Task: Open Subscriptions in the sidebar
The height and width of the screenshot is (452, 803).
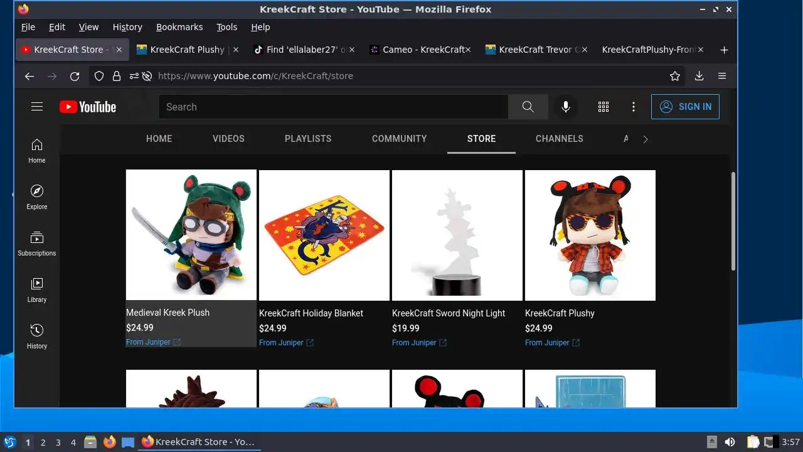Action: 37,244
